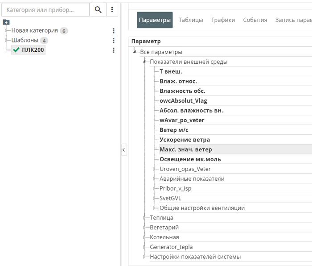The height and width of the screenshot is (266, 312).
Task: Open the Графики tab
Action: tap(223, 20)
